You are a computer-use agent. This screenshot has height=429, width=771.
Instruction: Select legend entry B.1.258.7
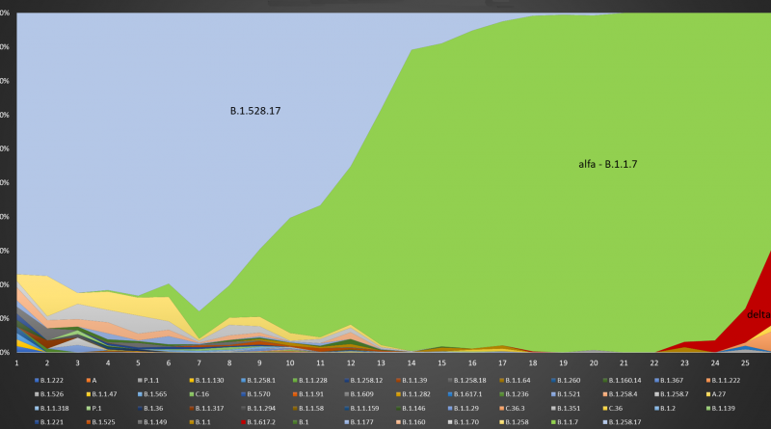coord(671,394)
